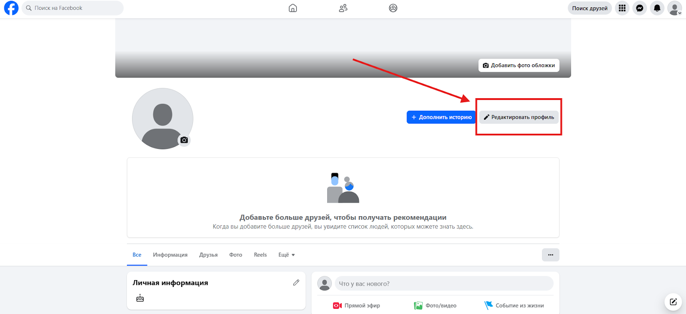Open the three-dots profile options menu
The width and height of the screenshot is (686, 314).
[551, 255]
